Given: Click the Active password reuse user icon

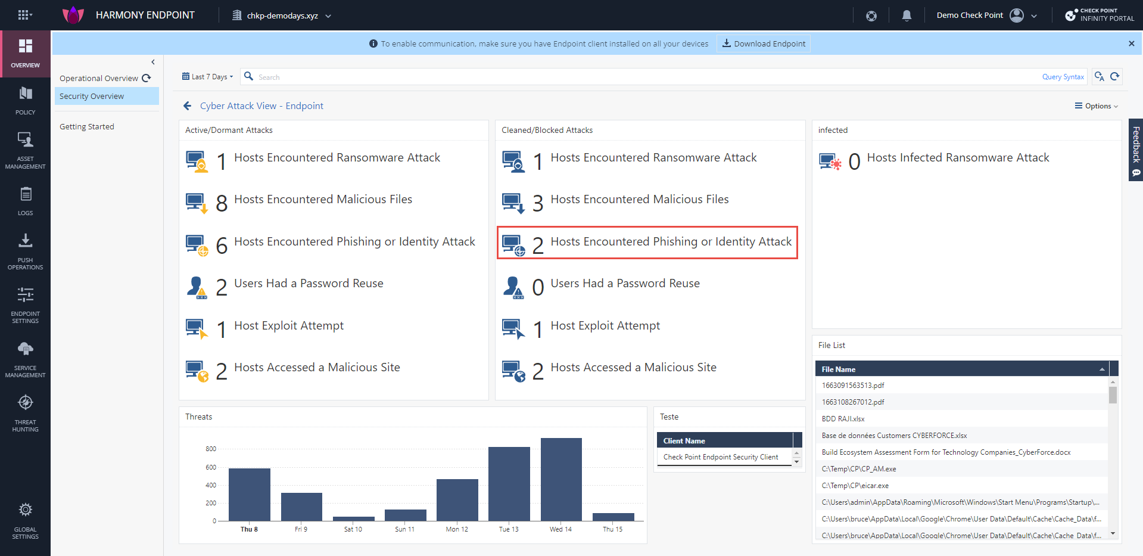Looking at the screenshot, I should (x=197, y=287).
